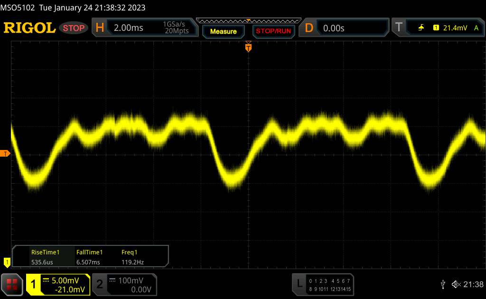Tap the 6.507ms fall time value
Screen dimensions: 486x299
tap(88, 262)
